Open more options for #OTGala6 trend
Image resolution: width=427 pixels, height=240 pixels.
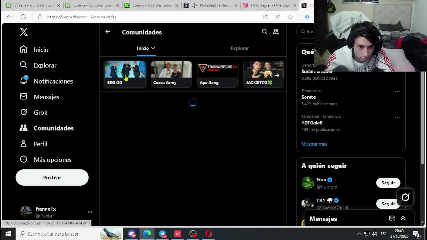point(397,117)
